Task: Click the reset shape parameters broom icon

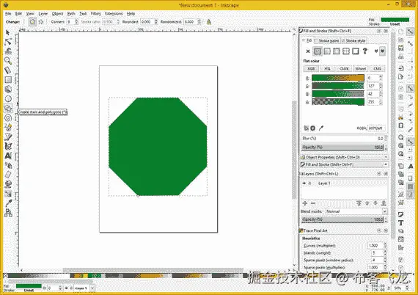Action: pyautogui.click(x=209, y=22)
